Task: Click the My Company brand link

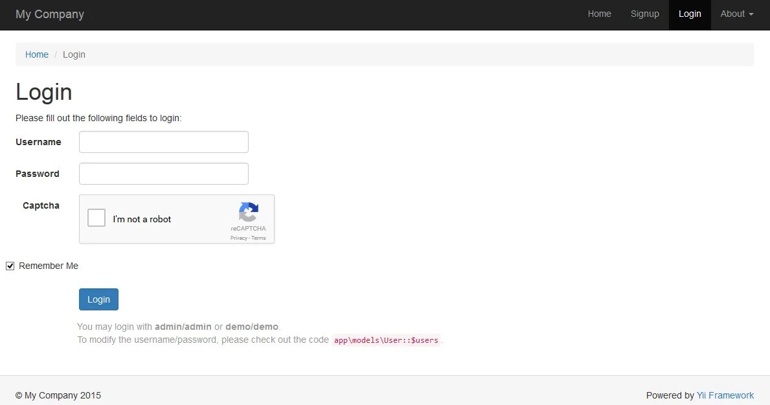Action: tap(50, 14)
